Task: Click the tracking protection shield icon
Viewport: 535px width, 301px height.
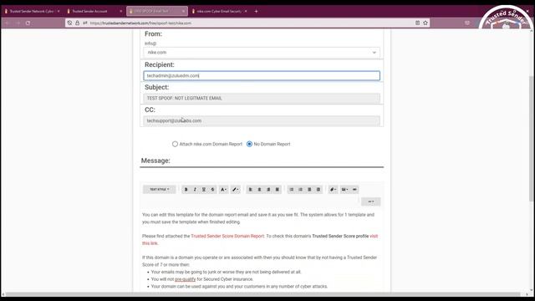Action: click(x=69, y=23)
